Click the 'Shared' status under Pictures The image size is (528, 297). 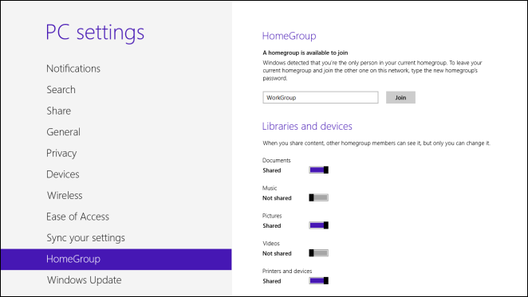(x=272, y=225)
